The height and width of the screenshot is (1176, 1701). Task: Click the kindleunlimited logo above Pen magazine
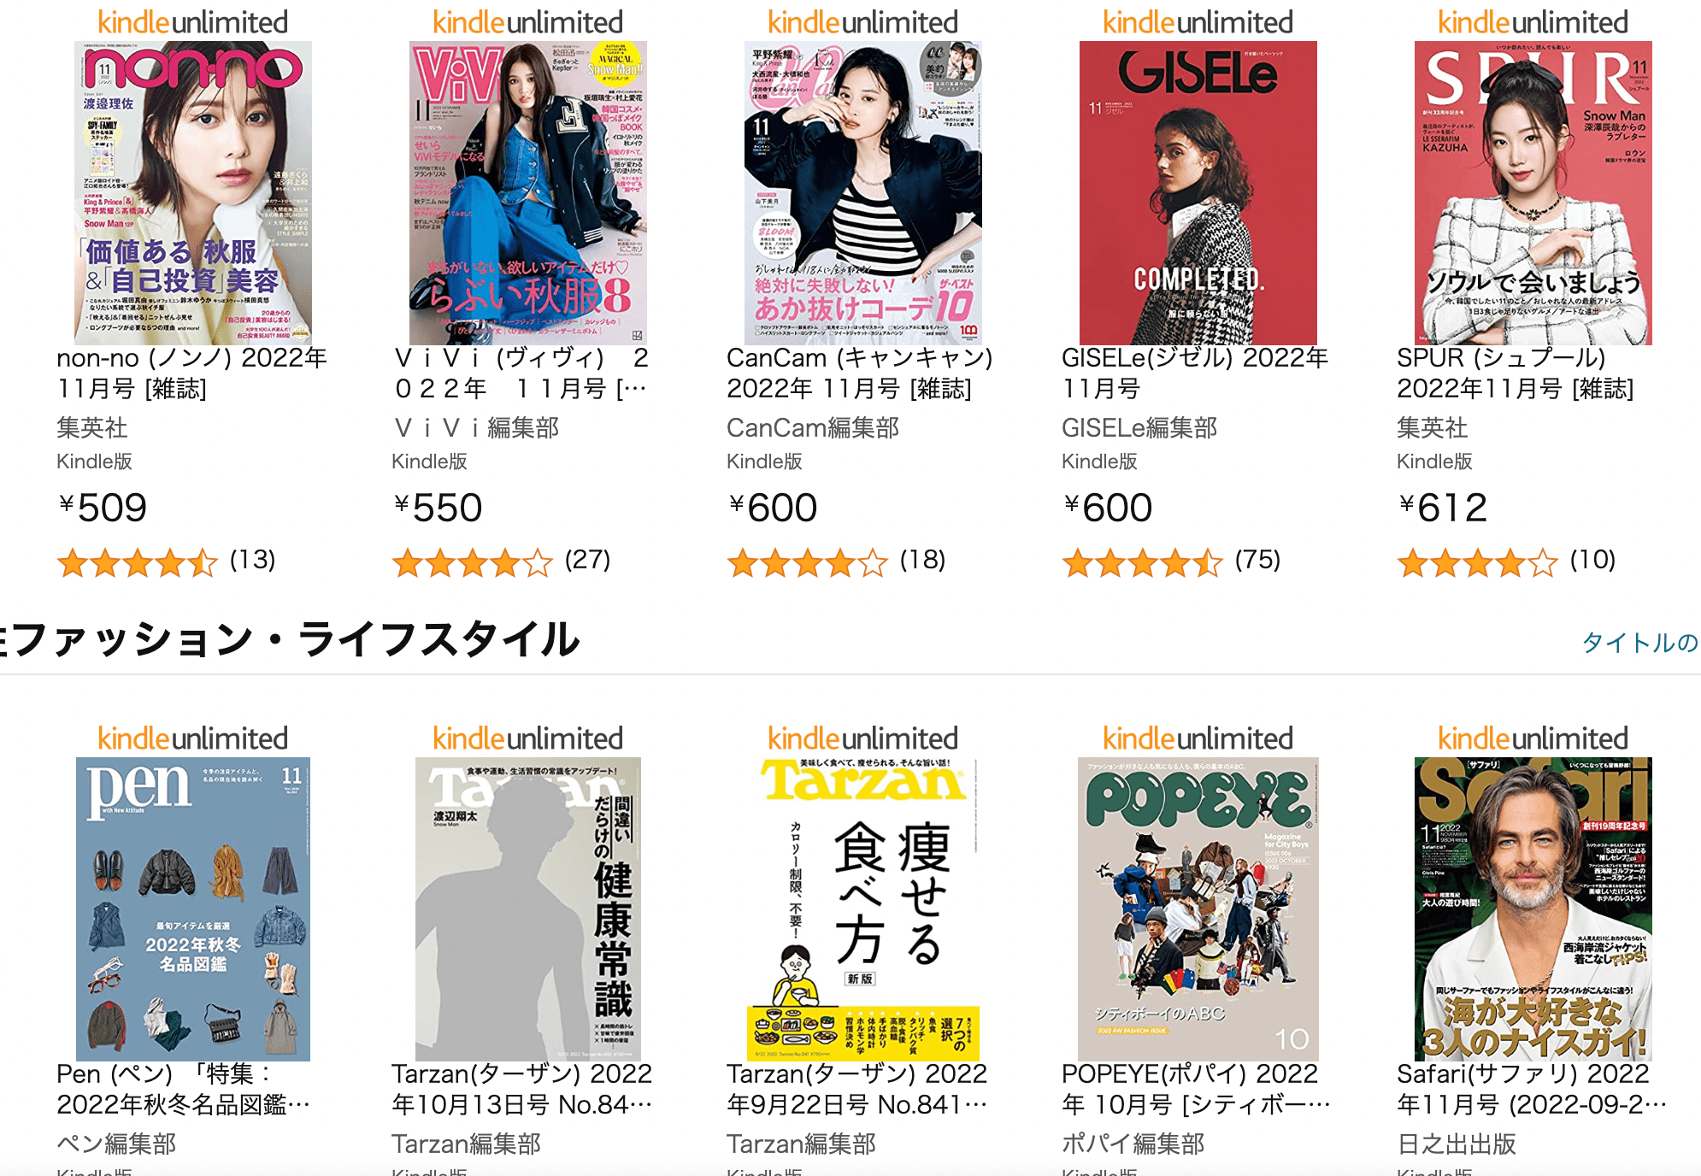click(x=193, y=738)
